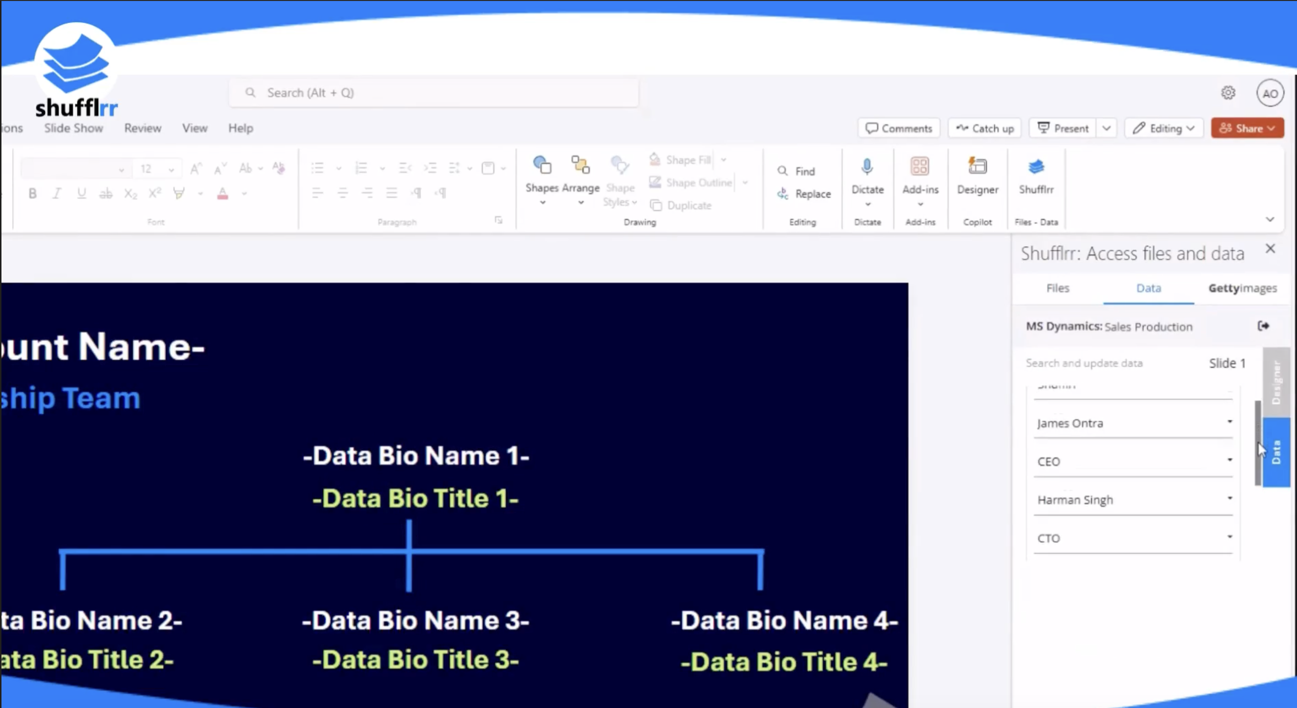Open the View tab
This screenshot has width=1297, height=708.
point(195,128)
